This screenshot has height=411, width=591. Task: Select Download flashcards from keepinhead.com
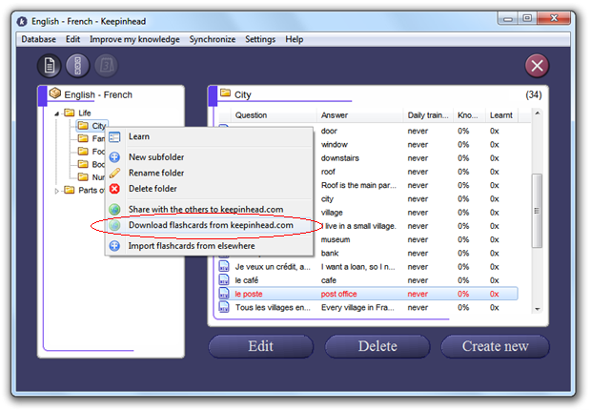pos(211,225)
